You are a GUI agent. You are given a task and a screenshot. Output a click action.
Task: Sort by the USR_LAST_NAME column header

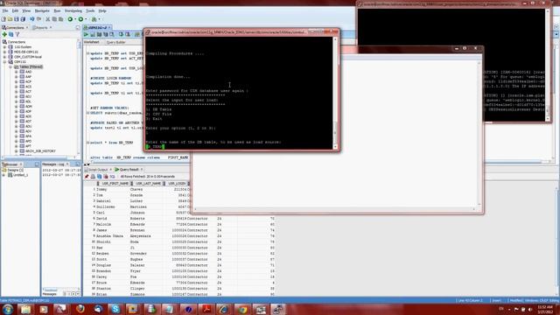[148, 184]
